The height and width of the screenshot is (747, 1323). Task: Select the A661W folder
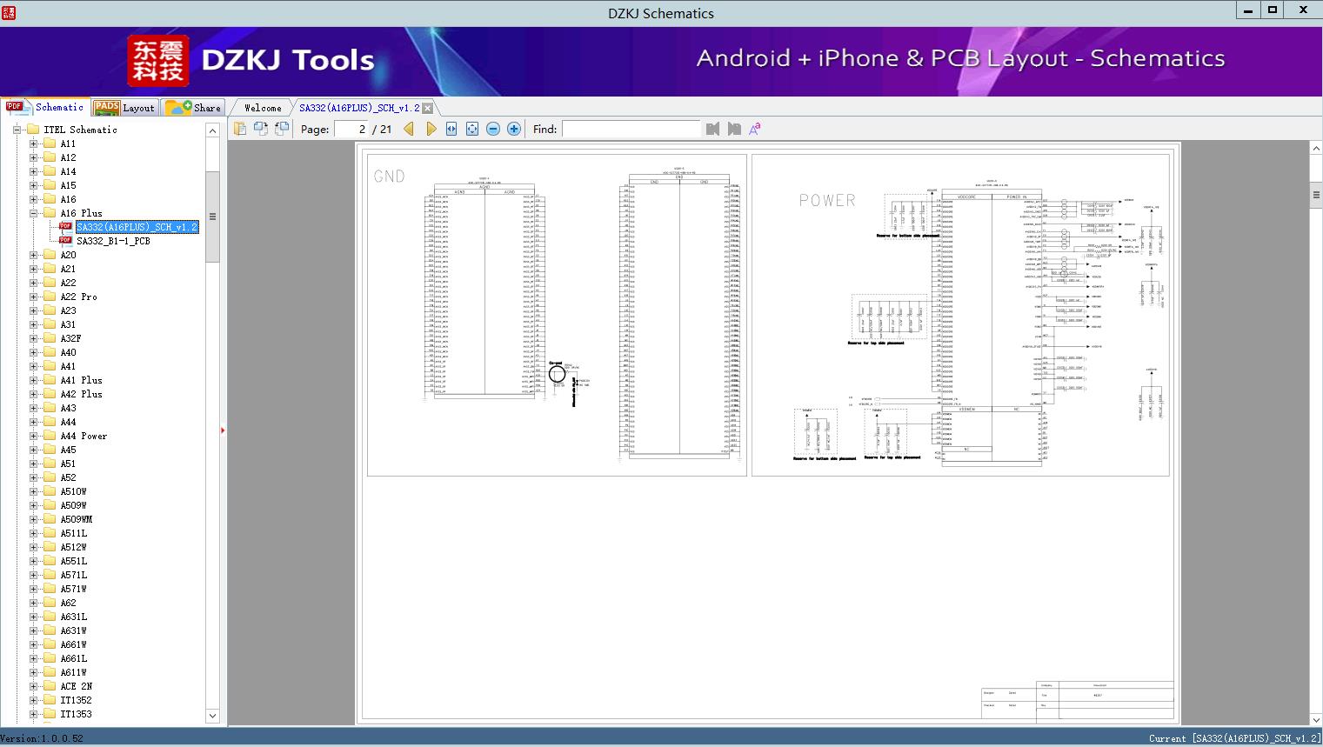tap(73, 644)
